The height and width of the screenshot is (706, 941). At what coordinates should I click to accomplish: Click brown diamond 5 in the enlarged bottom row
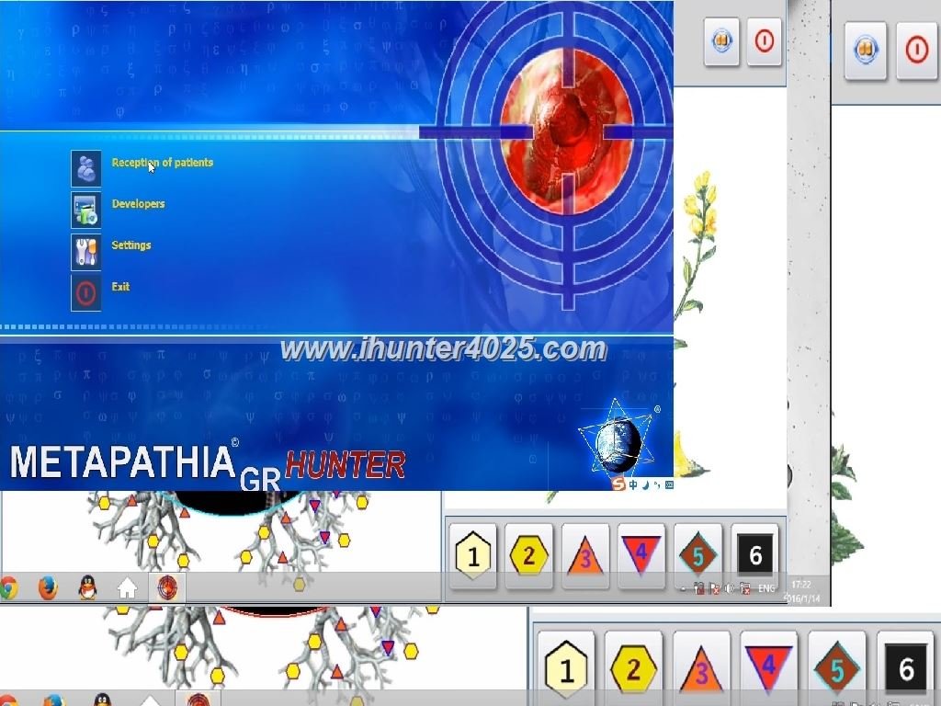836,668
